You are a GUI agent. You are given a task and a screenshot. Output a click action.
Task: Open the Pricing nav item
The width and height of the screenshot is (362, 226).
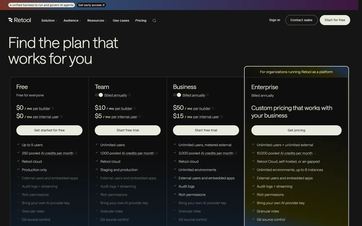141,21
